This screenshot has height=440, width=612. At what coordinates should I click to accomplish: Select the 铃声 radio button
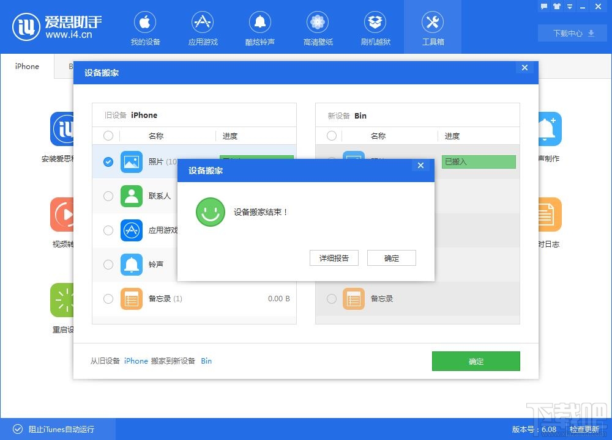pos(108,265)
